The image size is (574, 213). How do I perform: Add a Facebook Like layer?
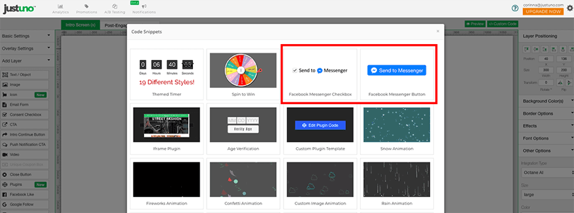pyautogui.click(x=25, y=194)
